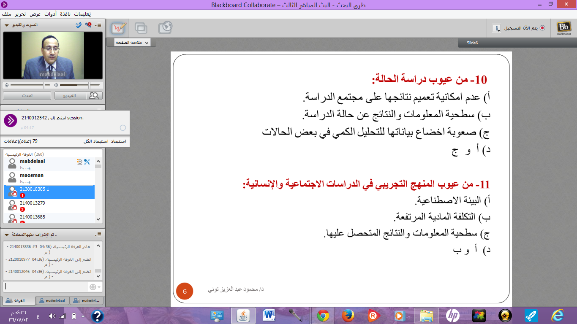Image resolution: width=577 pixels, height=324 pixels.
Task: Click the circle on the join notification
Action: point(123,128)
